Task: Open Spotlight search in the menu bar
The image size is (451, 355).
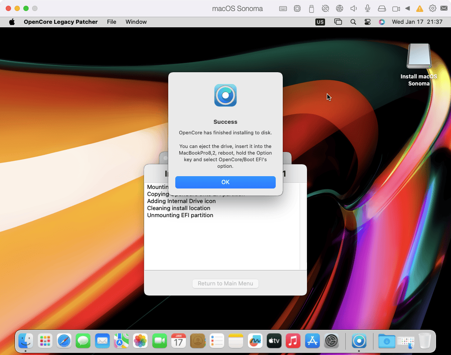Action: [353, 22]
